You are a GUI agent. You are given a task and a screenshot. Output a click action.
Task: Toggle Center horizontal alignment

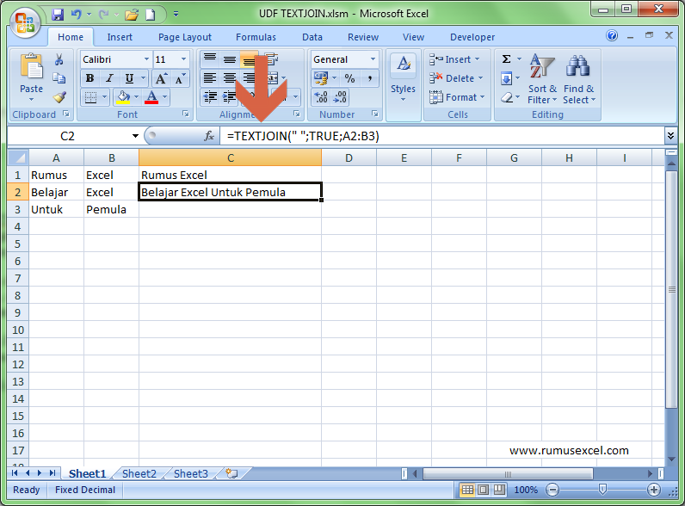[230, 78]
